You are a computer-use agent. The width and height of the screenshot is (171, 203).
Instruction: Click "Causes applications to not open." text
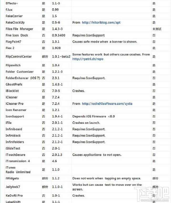click(97, 155)
